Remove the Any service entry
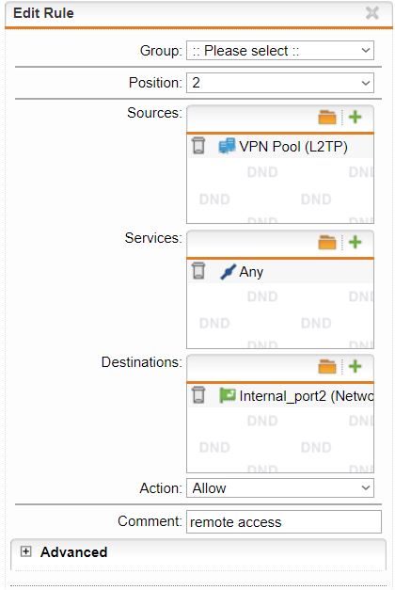 point(198,271)
